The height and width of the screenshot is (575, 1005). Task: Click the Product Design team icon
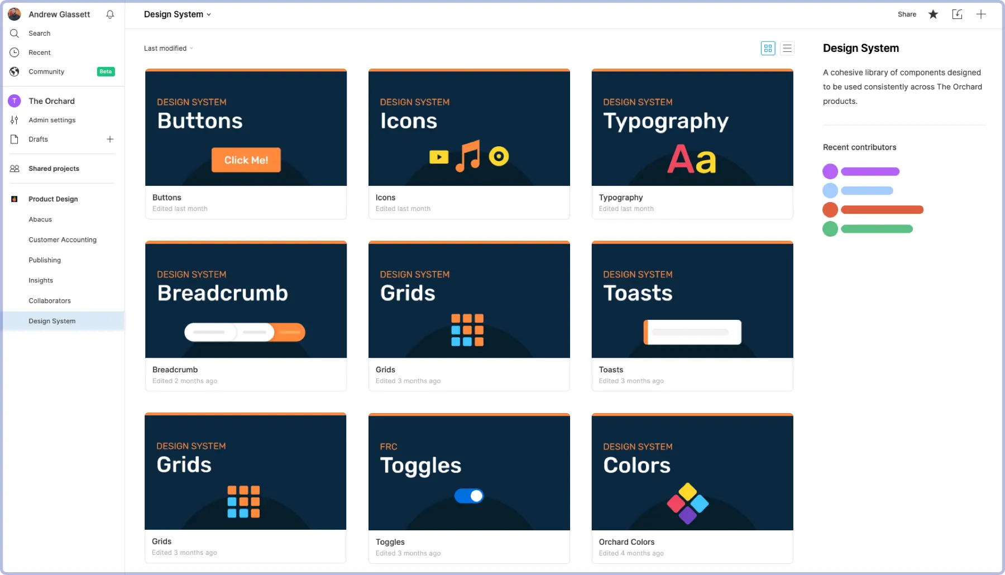pos(15,199)
